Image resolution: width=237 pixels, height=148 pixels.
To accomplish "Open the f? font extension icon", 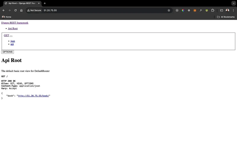I will click(x=201, y=10).
